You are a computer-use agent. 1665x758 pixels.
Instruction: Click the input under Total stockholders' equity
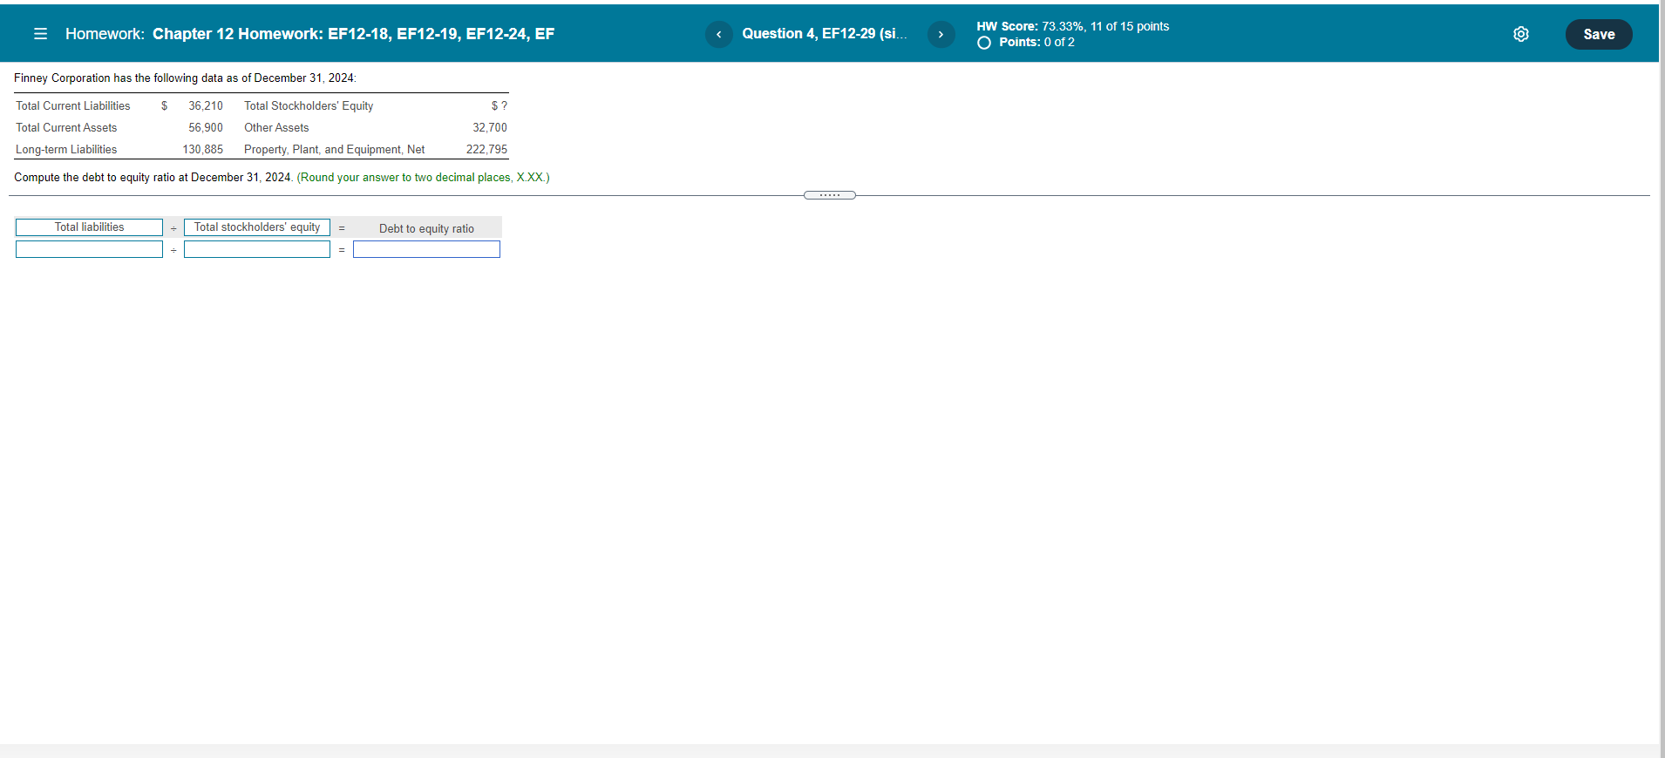257,249
